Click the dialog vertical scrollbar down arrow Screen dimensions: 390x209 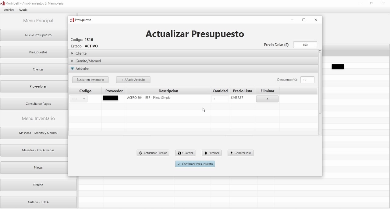click(x=320, y=134)
